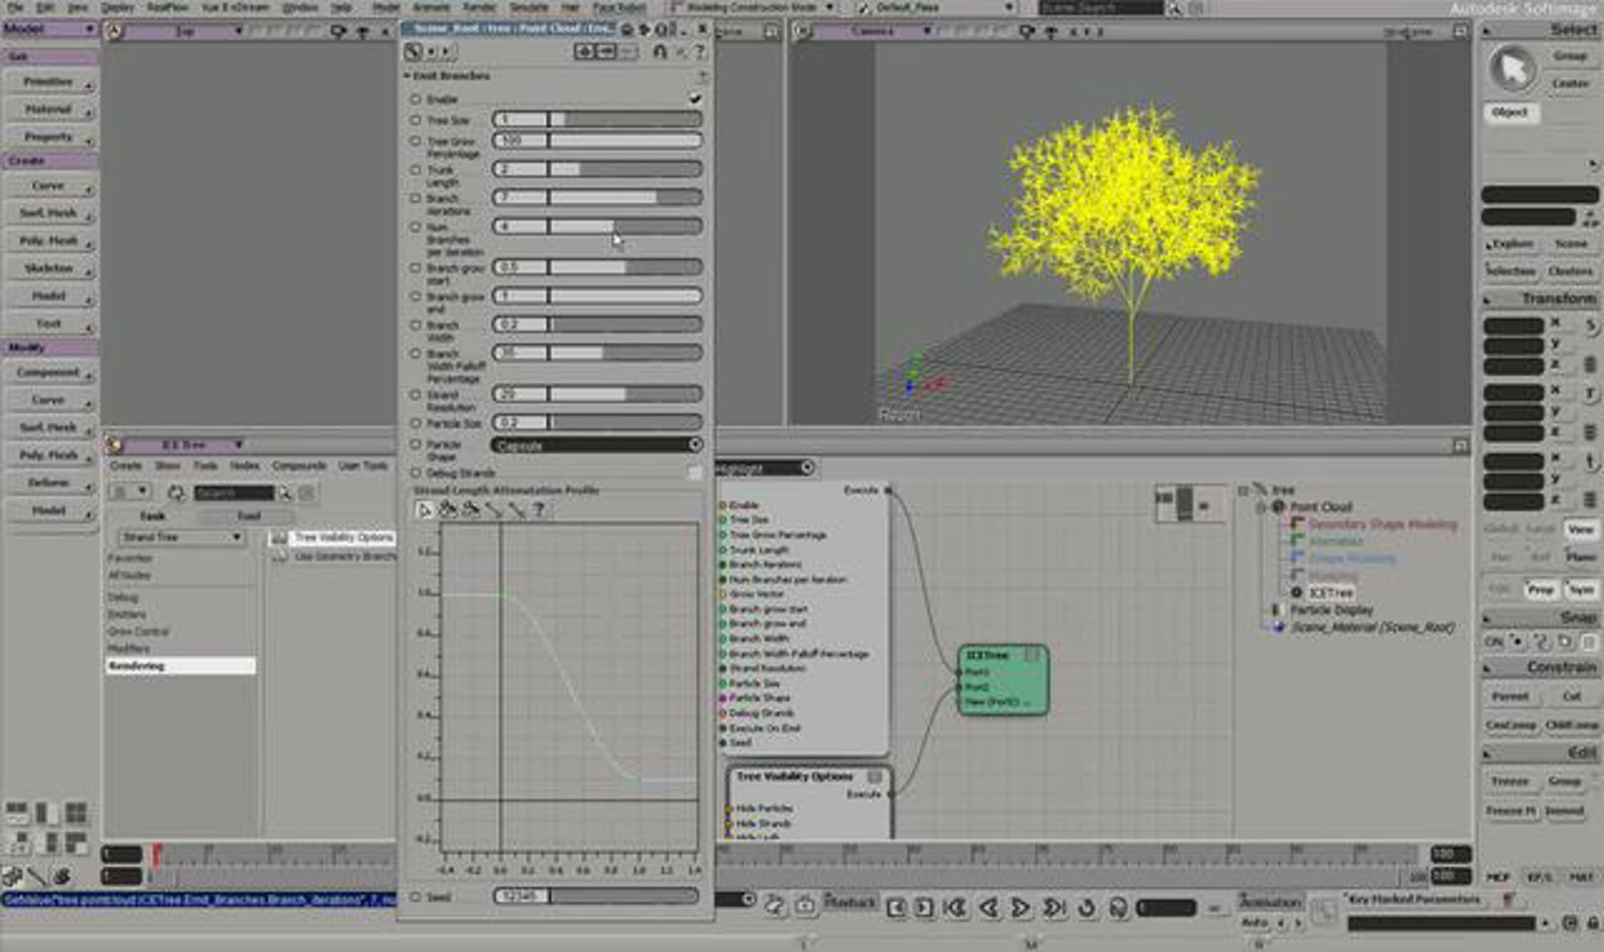Click the Branch Iterations slider

click(x=597, y=198)
